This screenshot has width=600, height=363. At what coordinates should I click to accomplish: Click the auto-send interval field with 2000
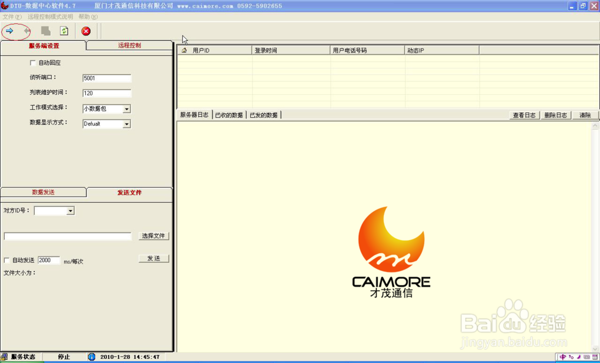pos(49,260)
